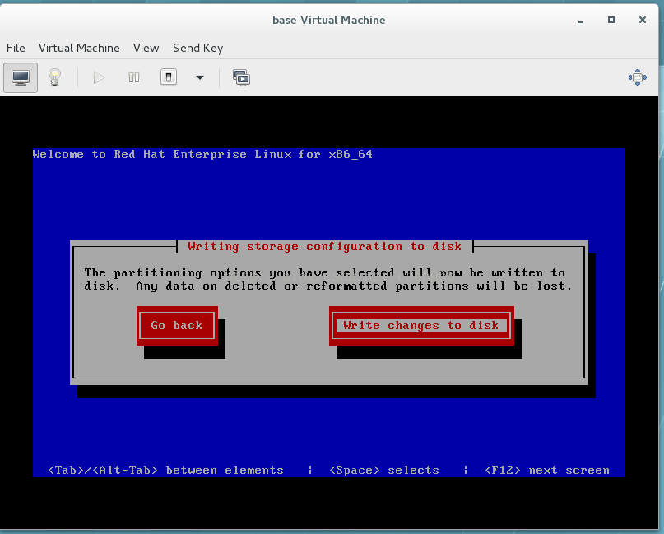Switch console to fullscreen view
664x534 pixels.
pos(638,77)
